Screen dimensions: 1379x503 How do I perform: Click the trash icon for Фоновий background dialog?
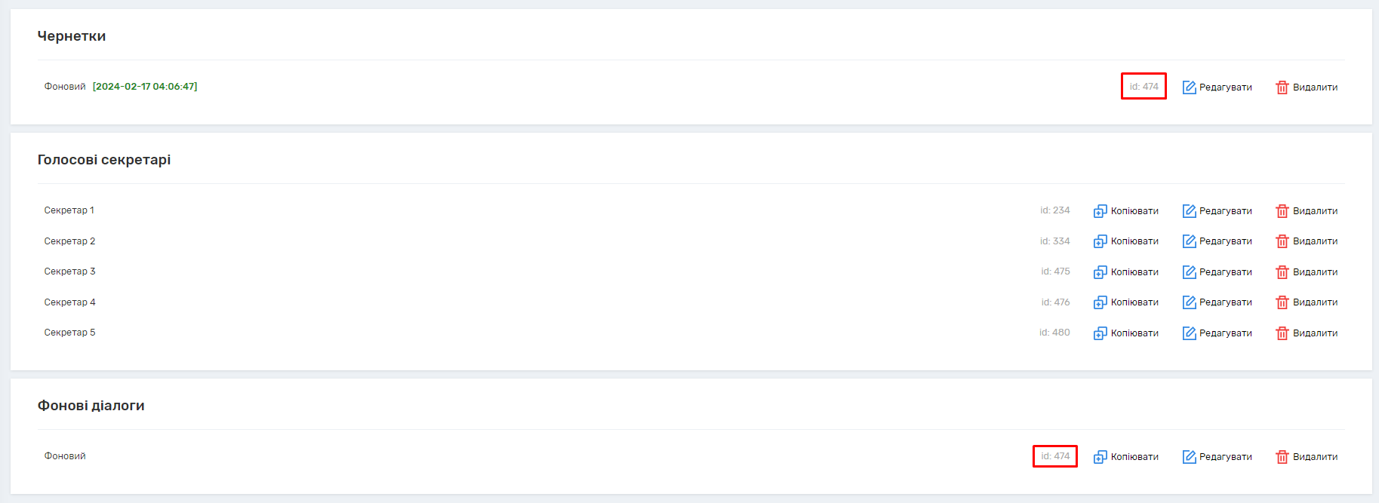click(1282, 457)
